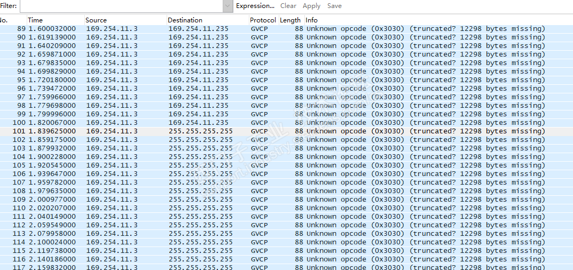Select packet number 105
This screenshot has width=573, height=270.
tap(286, 165)
